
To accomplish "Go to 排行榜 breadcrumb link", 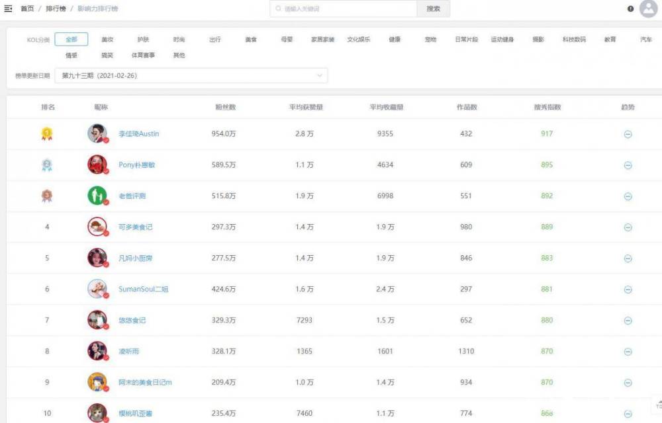I will pos(56,9).
